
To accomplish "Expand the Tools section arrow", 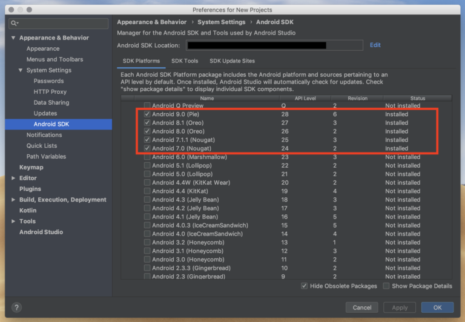I will coord(13,222).
